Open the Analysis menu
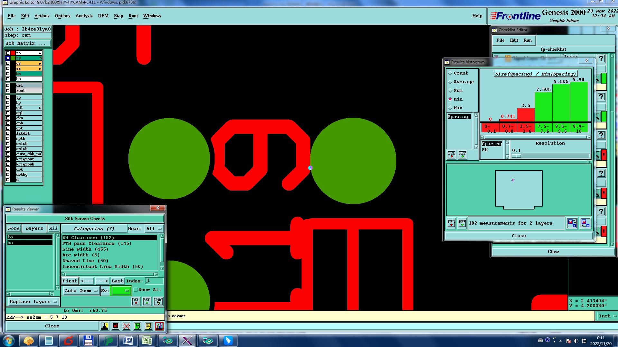This screenshot has width=618, height=347. click(x=84, y=16)
